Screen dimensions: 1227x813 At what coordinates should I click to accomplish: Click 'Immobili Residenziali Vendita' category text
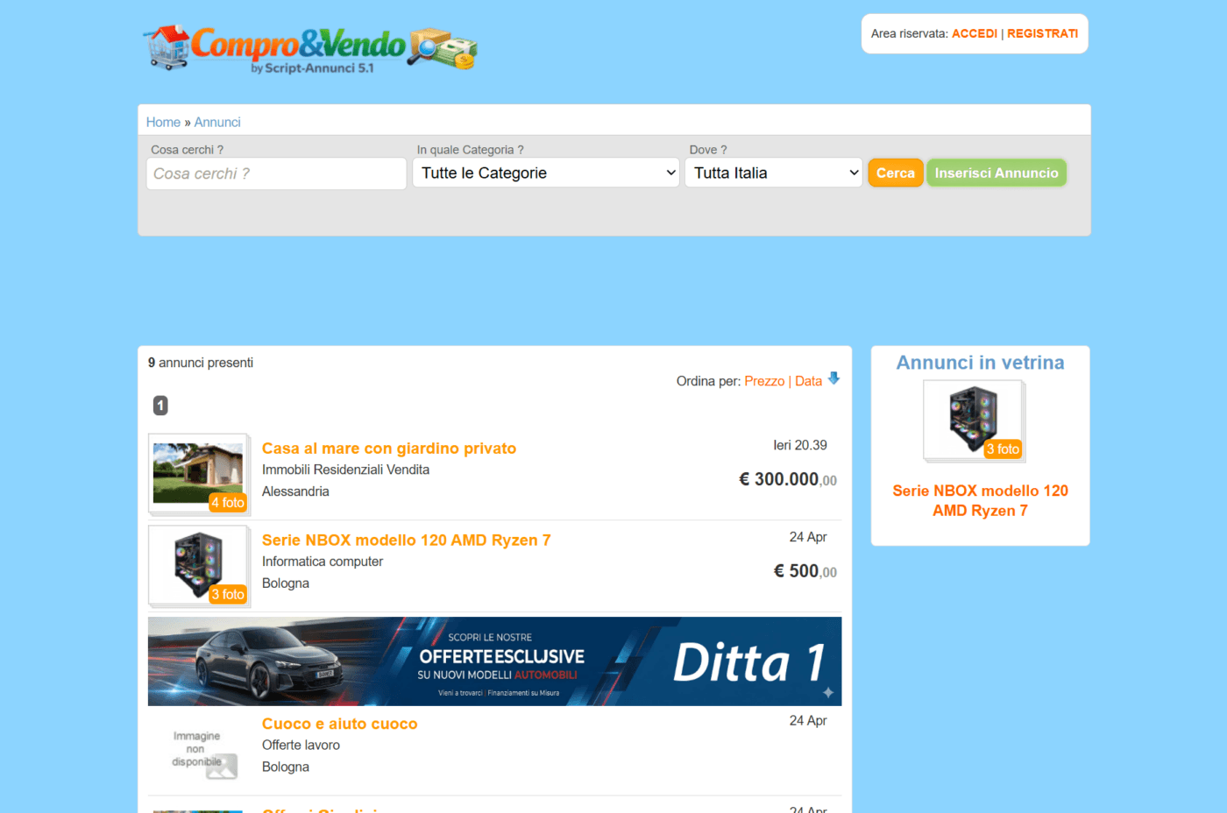(345, 470)
